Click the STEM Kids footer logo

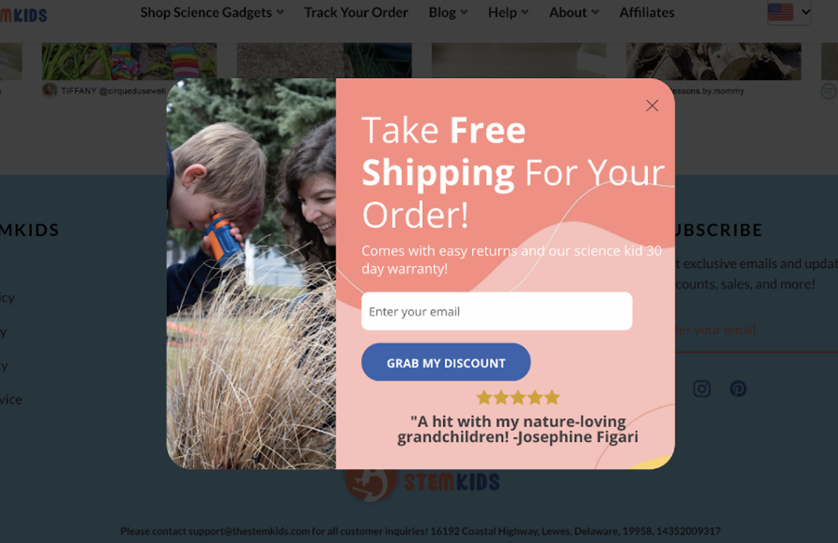423,482
